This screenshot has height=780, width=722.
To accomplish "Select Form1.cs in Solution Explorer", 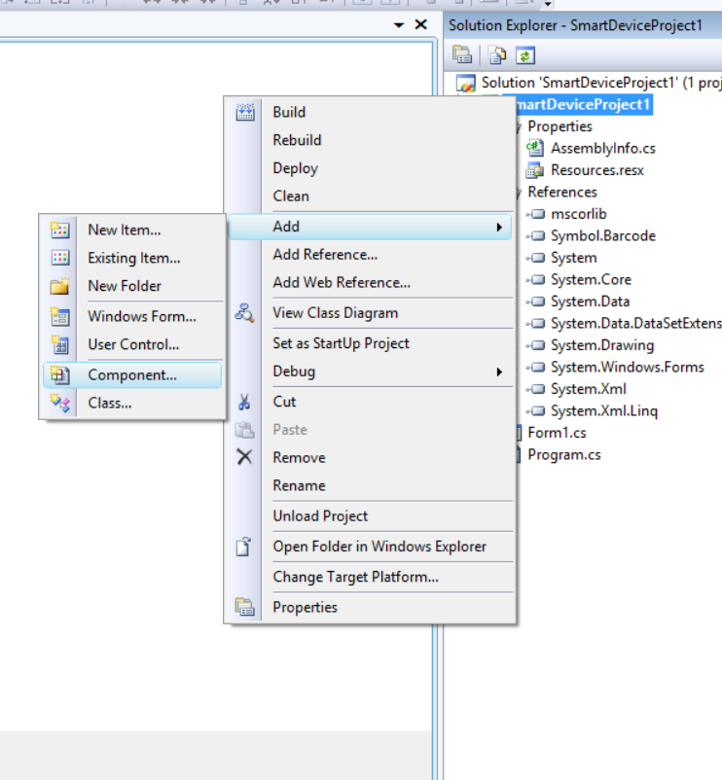I will [x=557, y=433].
